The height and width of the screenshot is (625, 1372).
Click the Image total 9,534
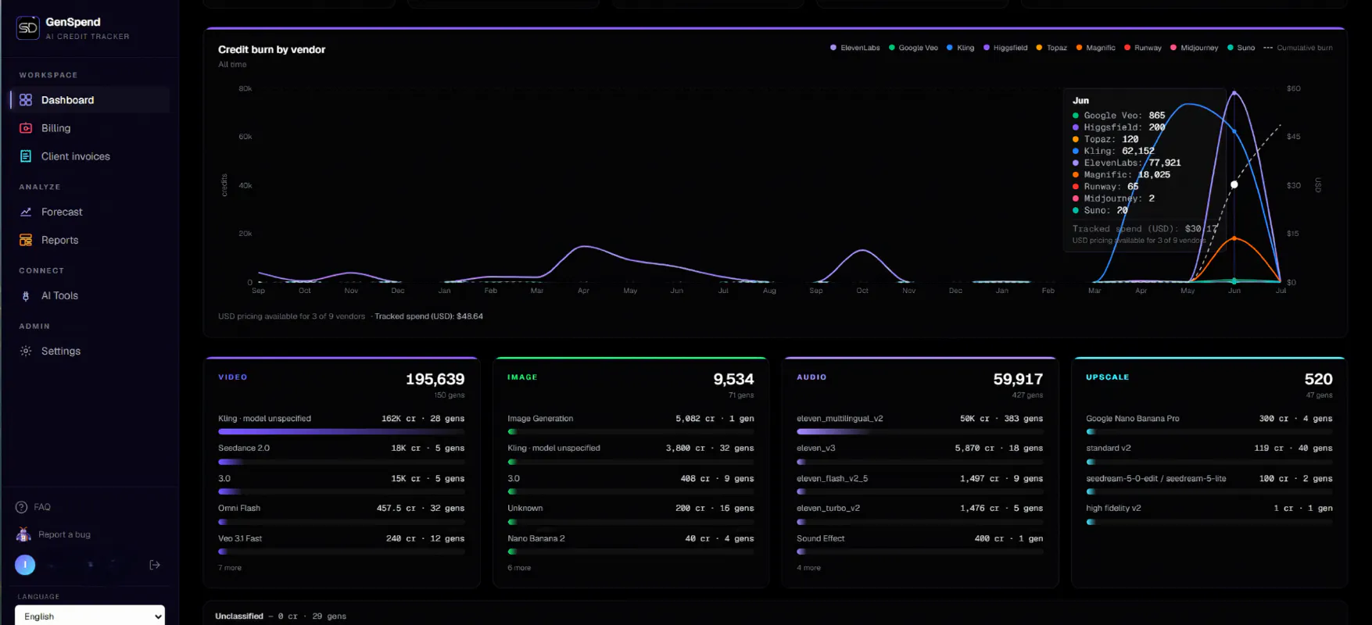[733, 379]
